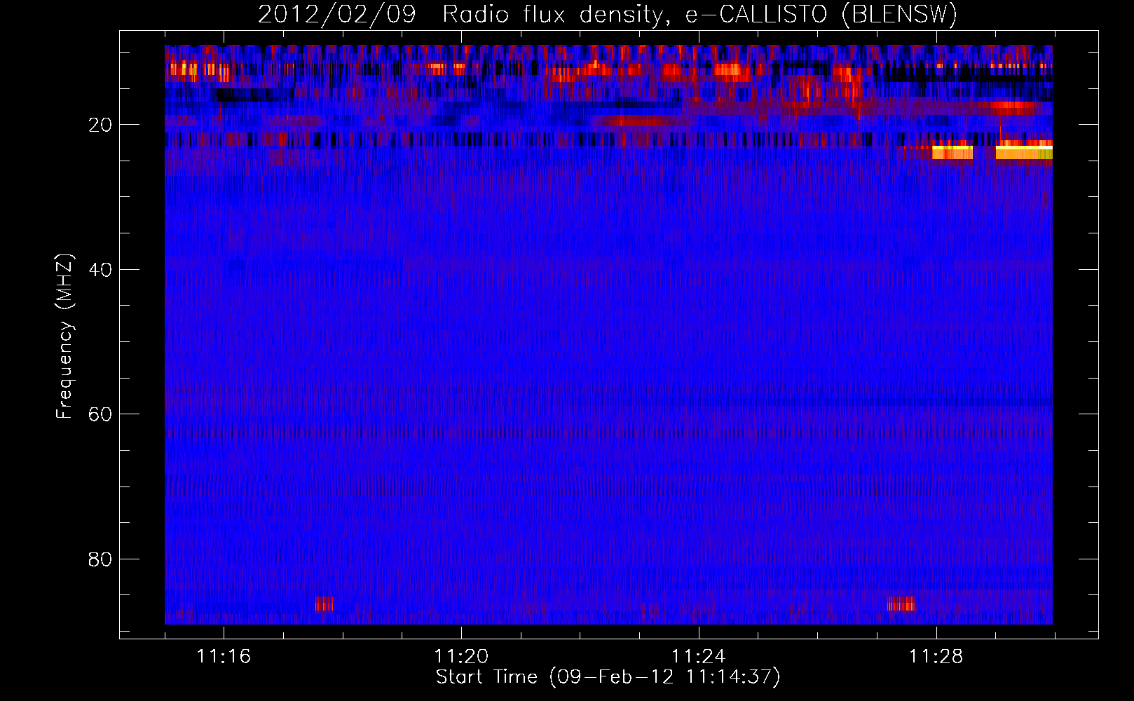This screenshot has height=701, width=1134.
Task: Click the "Start Time (09-Feb-12 11:14:37)" label
Action: (608, 677)
